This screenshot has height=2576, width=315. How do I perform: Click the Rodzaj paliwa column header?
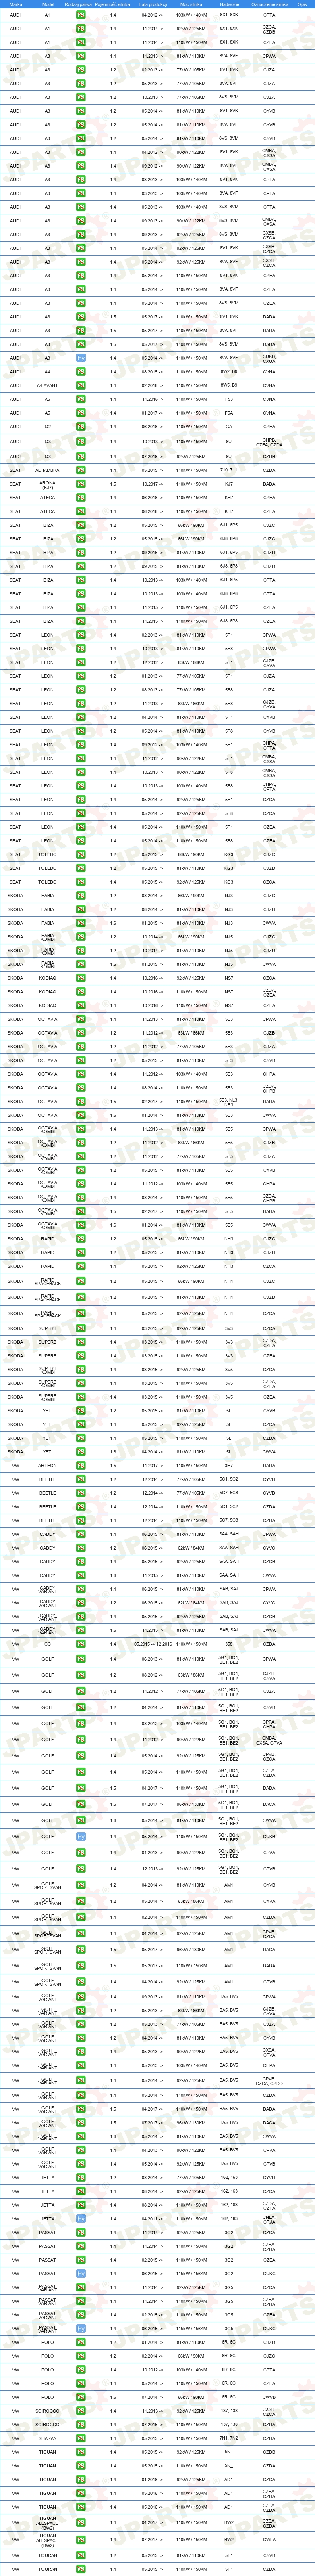click(x=79, y=4)
